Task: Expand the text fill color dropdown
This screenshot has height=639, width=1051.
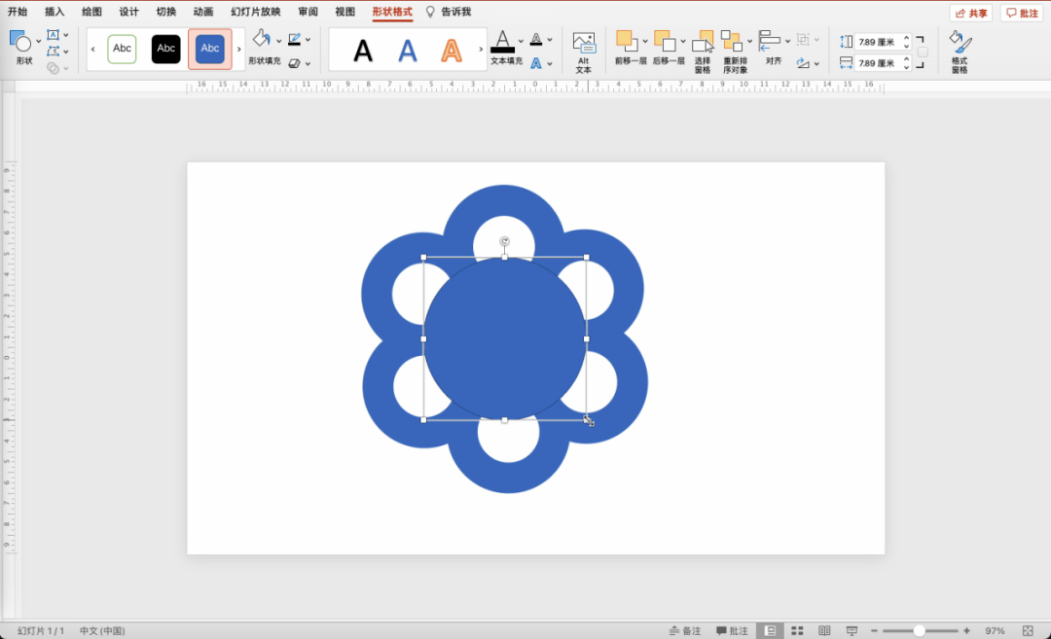Action: point(521,41)
